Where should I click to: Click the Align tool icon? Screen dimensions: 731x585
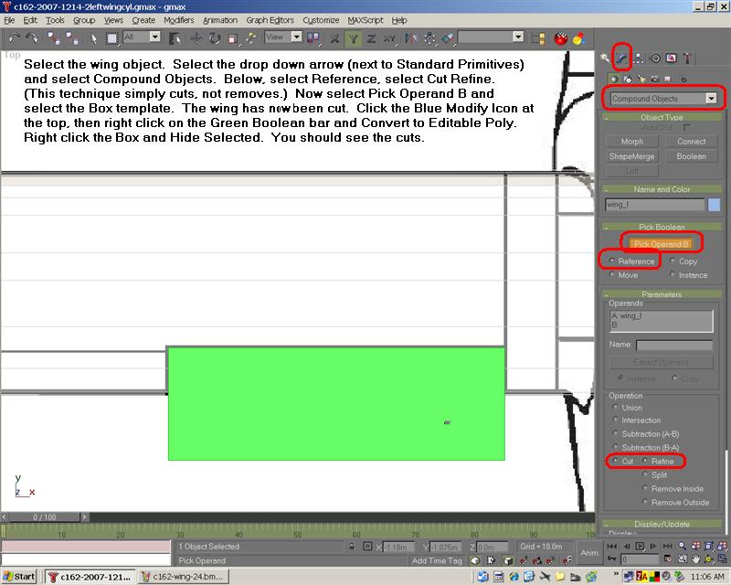tap(448, 38)
